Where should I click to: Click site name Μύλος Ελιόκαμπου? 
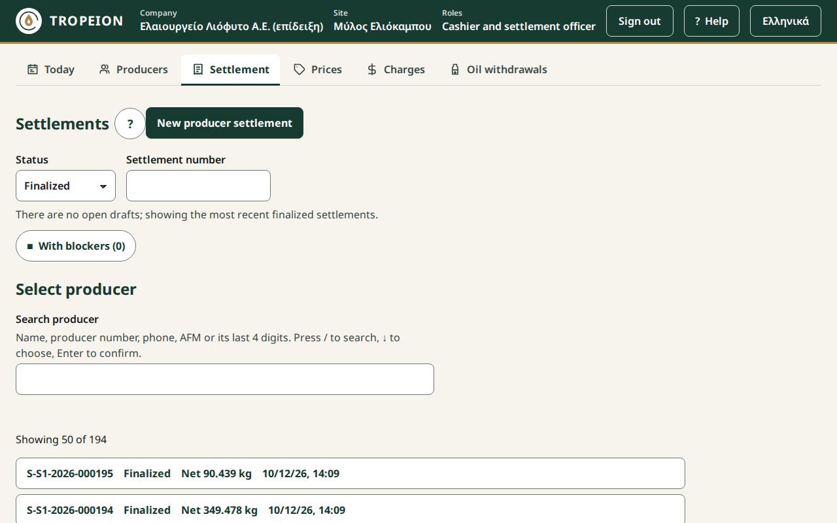point(383,26)
